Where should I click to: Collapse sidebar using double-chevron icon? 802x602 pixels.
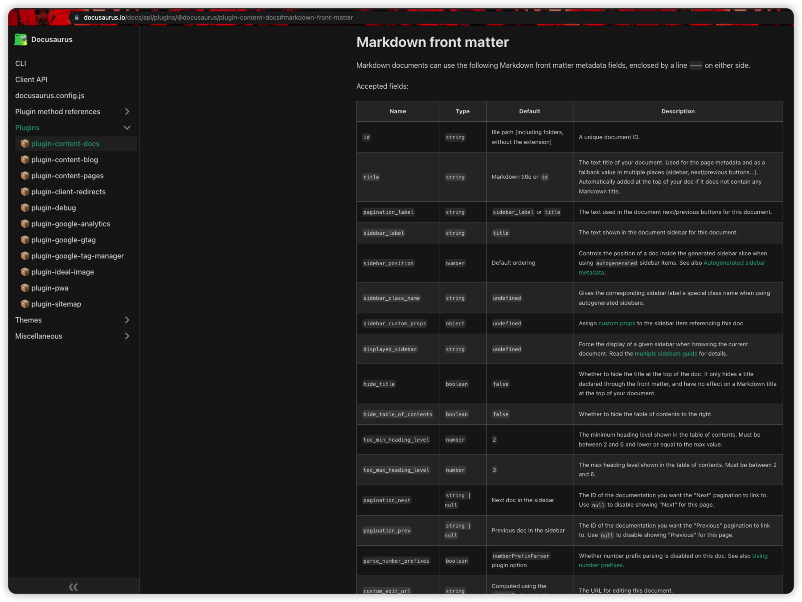point(74,587)
